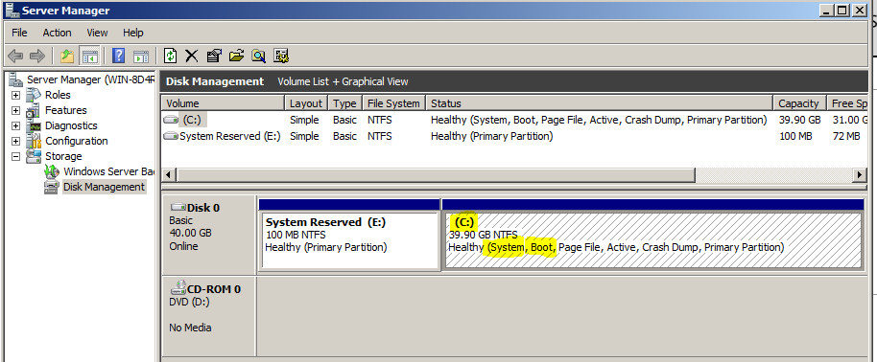
Task: Click the Disk 0 drive icon
Action: tap(178, 207)
